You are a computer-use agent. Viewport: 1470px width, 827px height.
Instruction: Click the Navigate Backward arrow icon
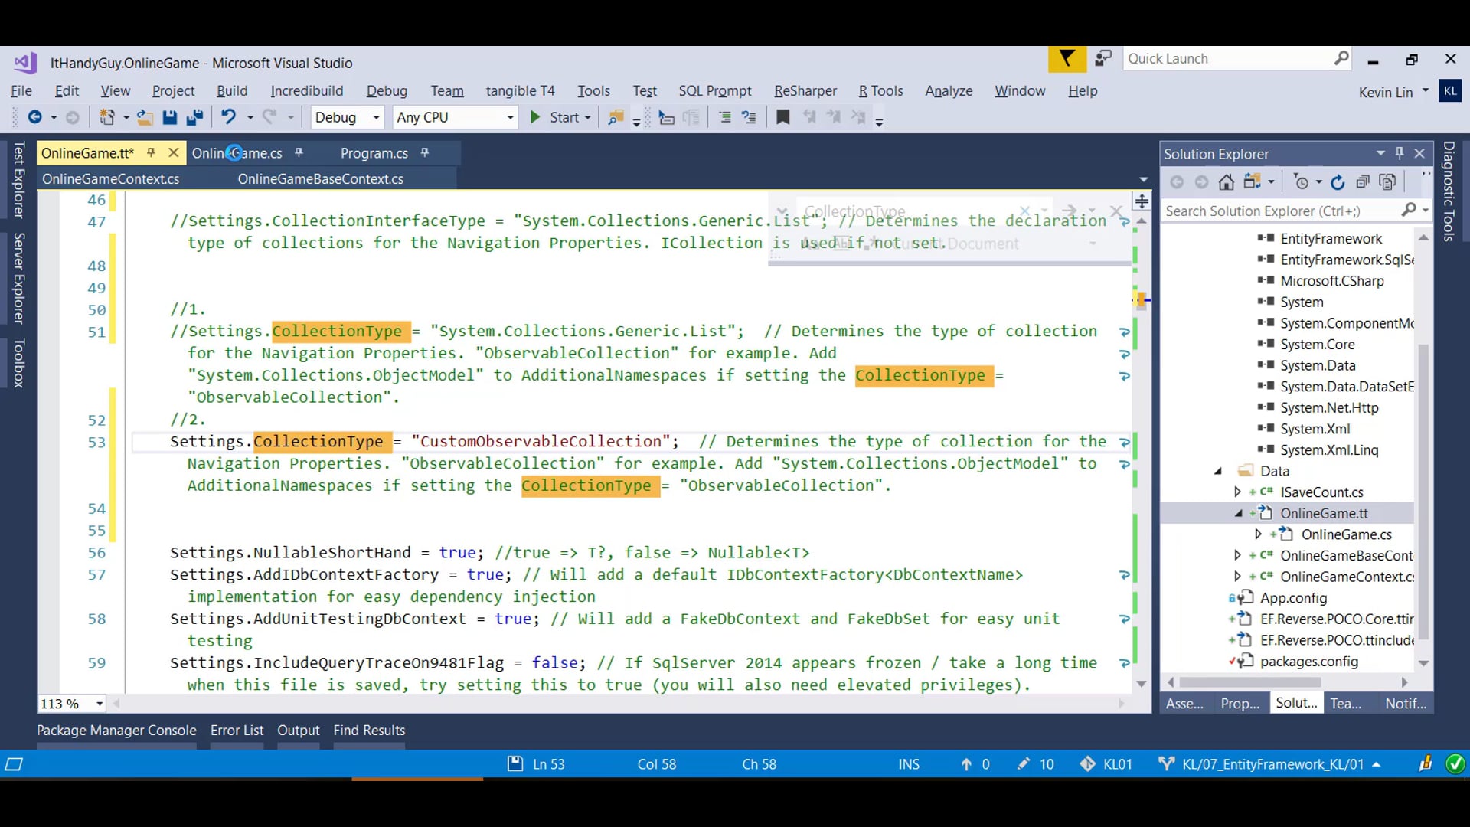(35, 117)
